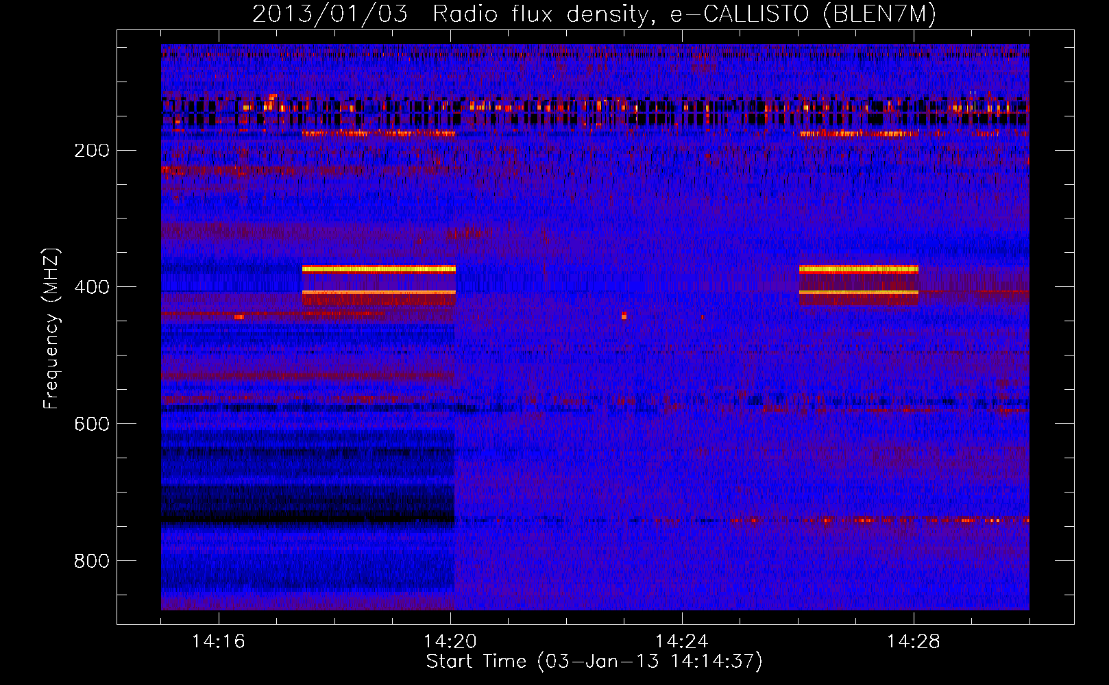Click the plot title 'Radio flux density, e-CALLISTO (BLEN7M)'
Image resolution: width=1109 pixels, height=685 pixels.
coord(684,14)
